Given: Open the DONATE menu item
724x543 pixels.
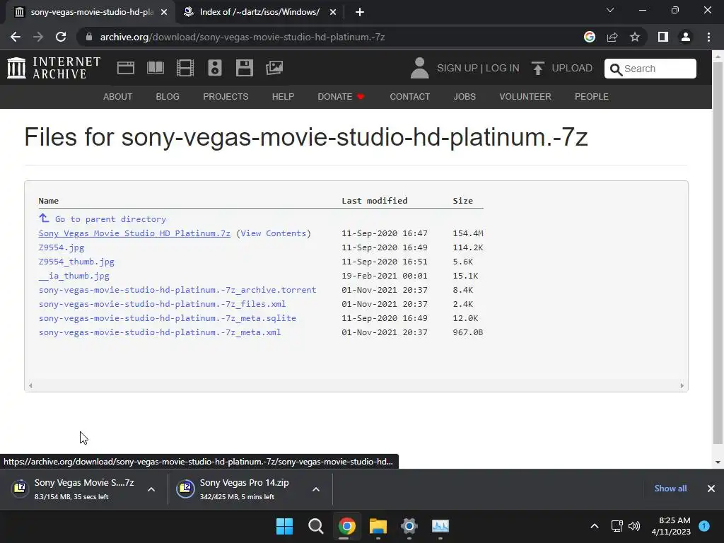Looking at the screenshot, I should pos(341,96).
